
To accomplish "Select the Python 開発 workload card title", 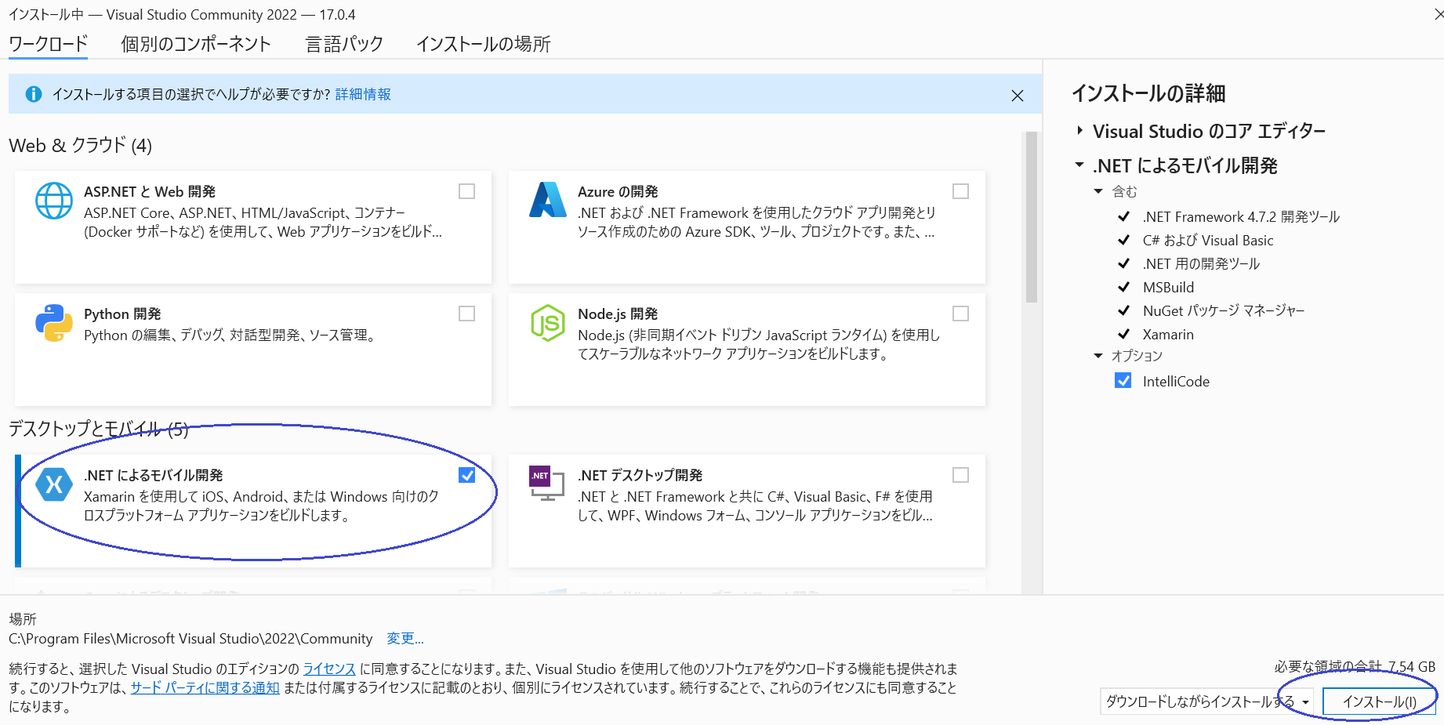I will (122, 314).
